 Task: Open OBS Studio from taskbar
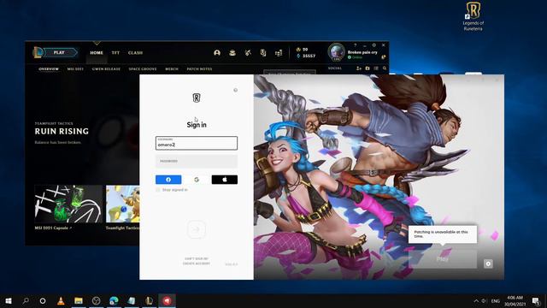point(97,300)
